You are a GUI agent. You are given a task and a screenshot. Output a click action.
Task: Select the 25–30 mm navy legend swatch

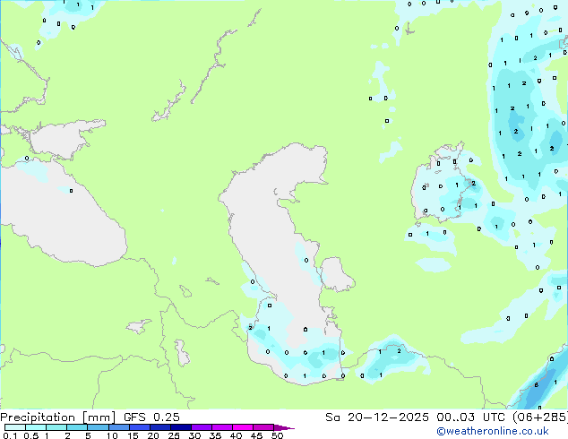180,427
